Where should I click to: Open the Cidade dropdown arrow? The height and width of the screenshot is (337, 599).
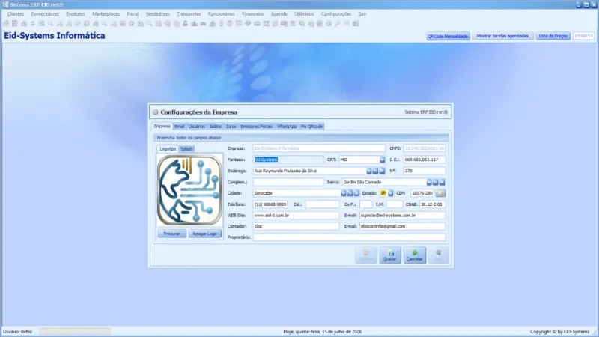[344, 193]
